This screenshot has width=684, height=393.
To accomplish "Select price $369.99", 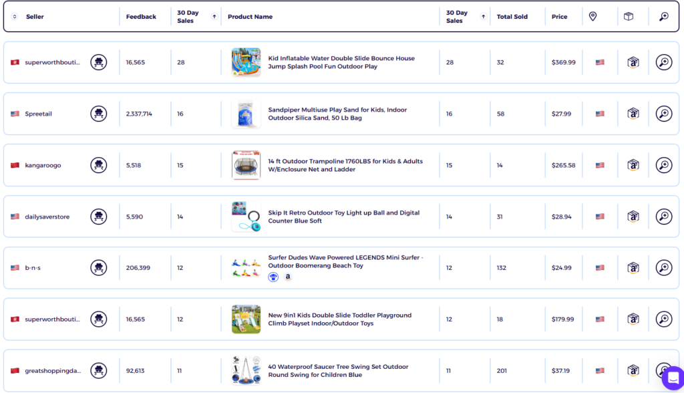I will click(x=563, y=62).
